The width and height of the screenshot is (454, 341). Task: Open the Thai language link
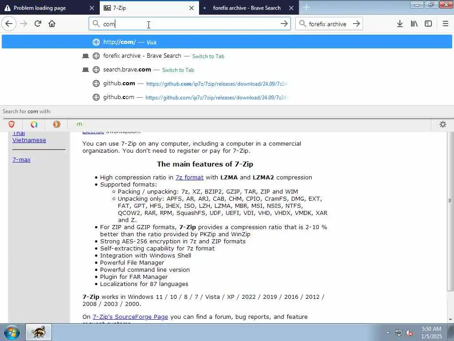(19, 134)
